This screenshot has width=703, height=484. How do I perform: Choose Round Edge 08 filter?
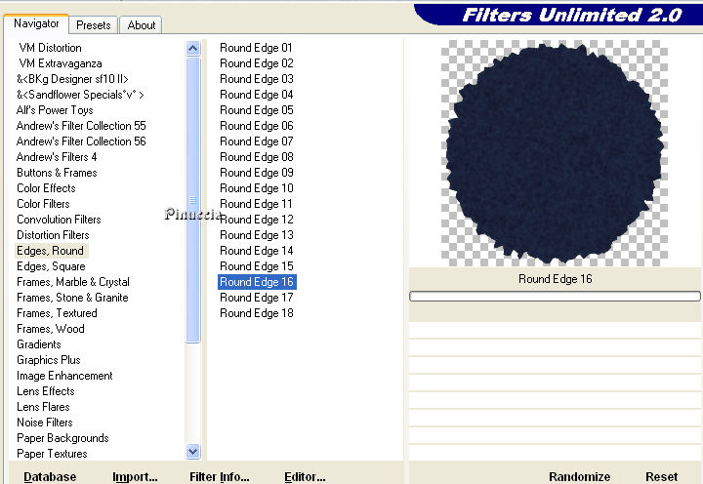point(257,157)
